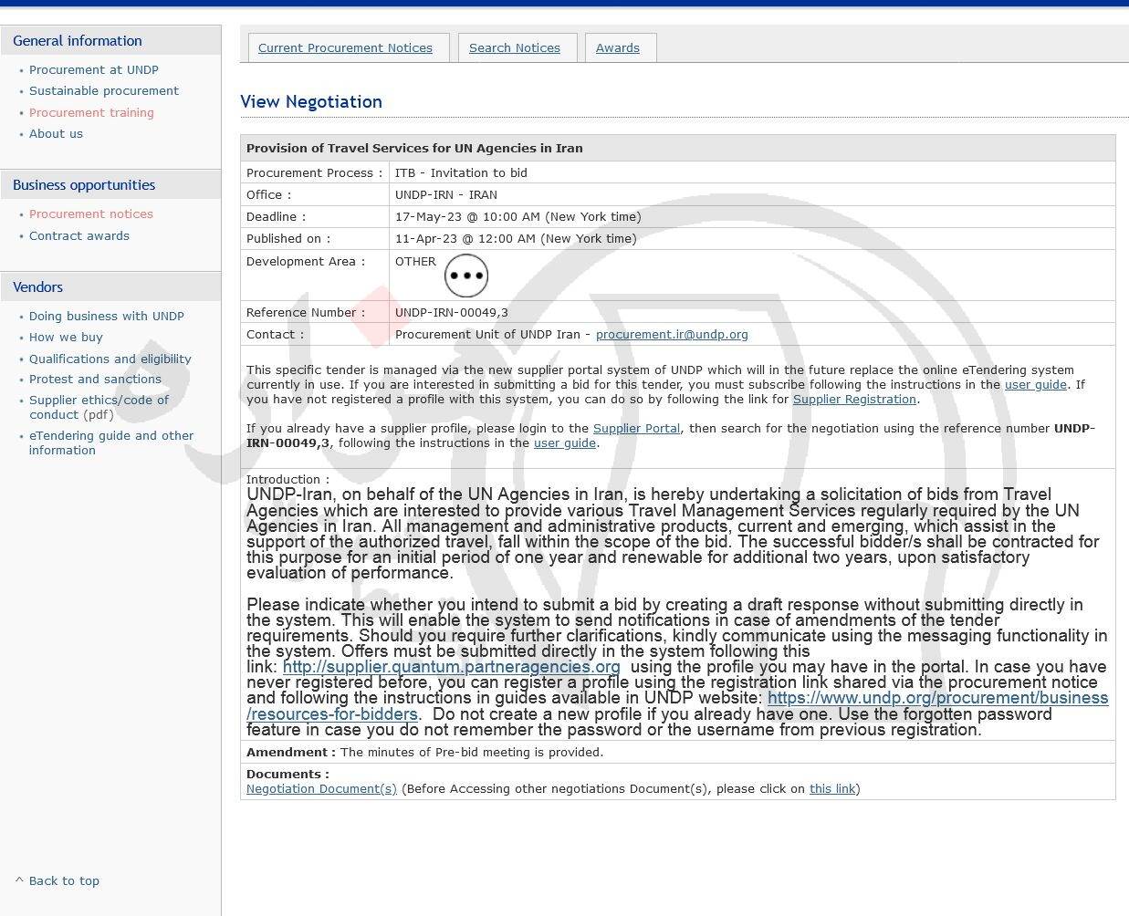Viewport: 1129px width, 916px height.
Task: Visit the About us page
Action: point(56,134)
